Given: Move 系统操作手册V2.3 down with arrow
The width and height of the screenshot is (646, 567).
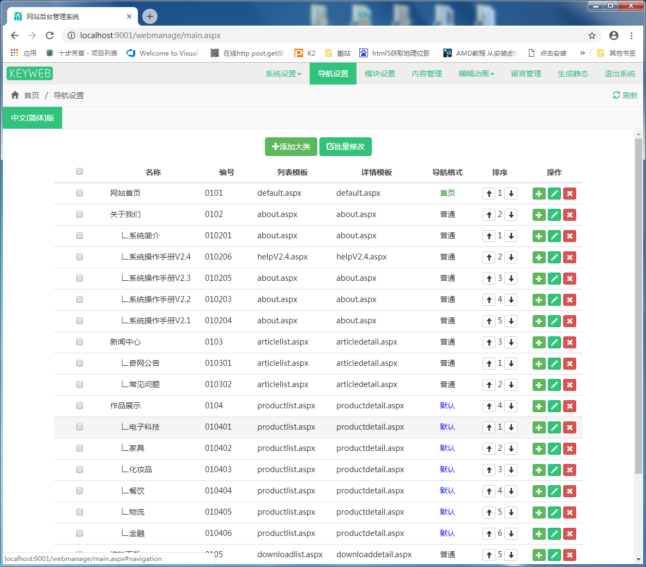Looking at the screenshot, I should click(511, 279).
